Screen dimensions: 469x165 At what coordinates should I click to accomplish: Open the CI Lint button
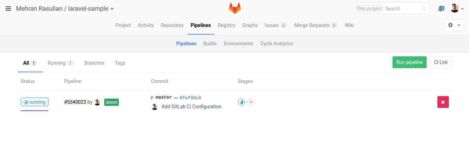(441, 62)
